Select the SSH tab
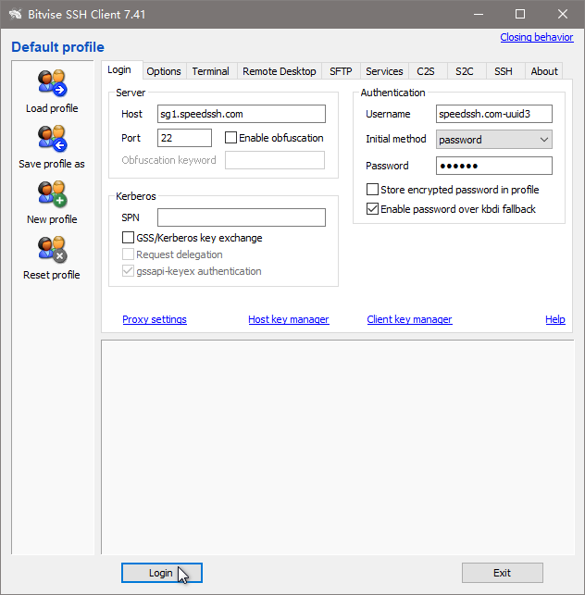Screen dimensions: 585x595 tap(504, 71)
